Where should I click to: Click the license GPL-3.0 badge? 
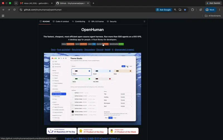click(103, 44)
